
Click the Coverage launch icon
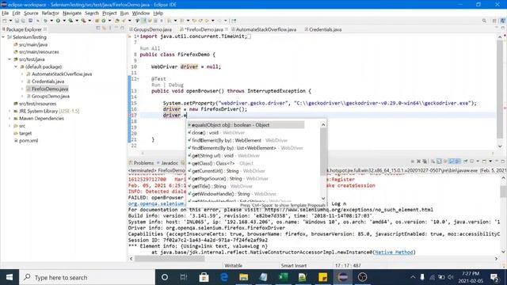71,21
